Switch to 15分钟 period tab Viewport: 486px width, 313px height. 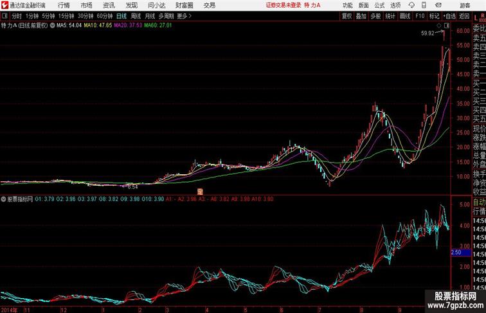(66, 16)
